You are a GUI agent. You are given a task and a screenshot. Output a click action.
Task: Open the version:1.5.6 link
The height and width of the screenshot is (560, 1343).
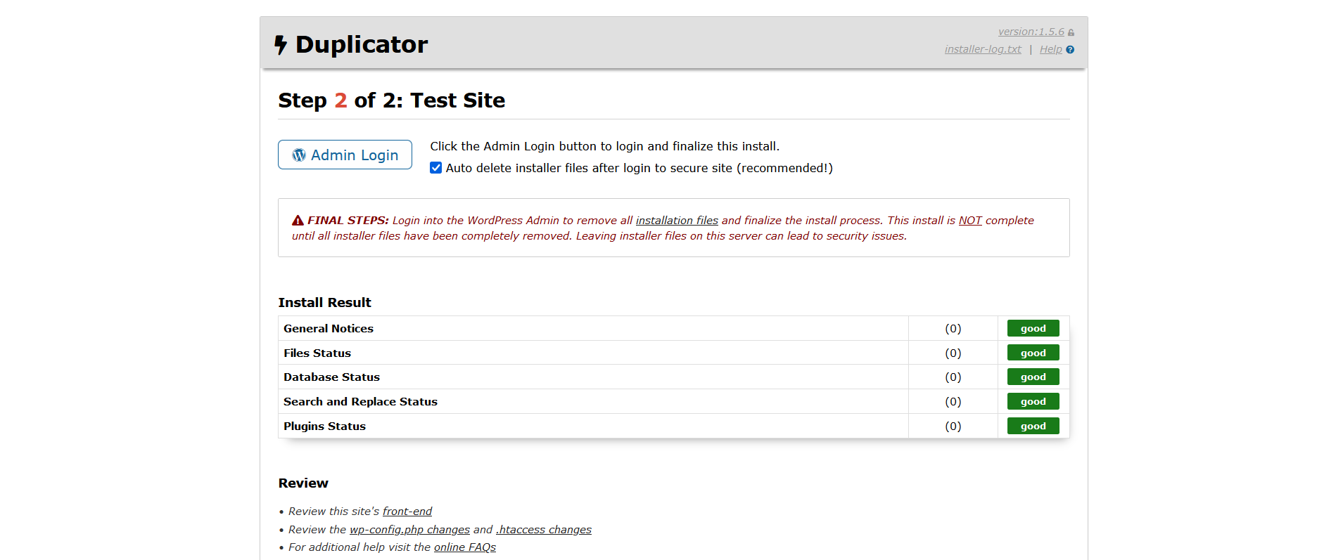point(1031,32)
